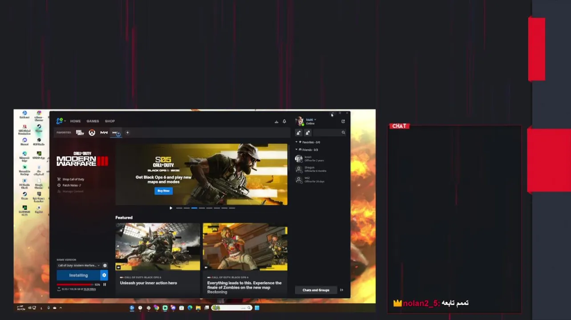The width and height of the screenshot is (571, 320).
Task: Go to the HOME tab
Action: (75, 121)
